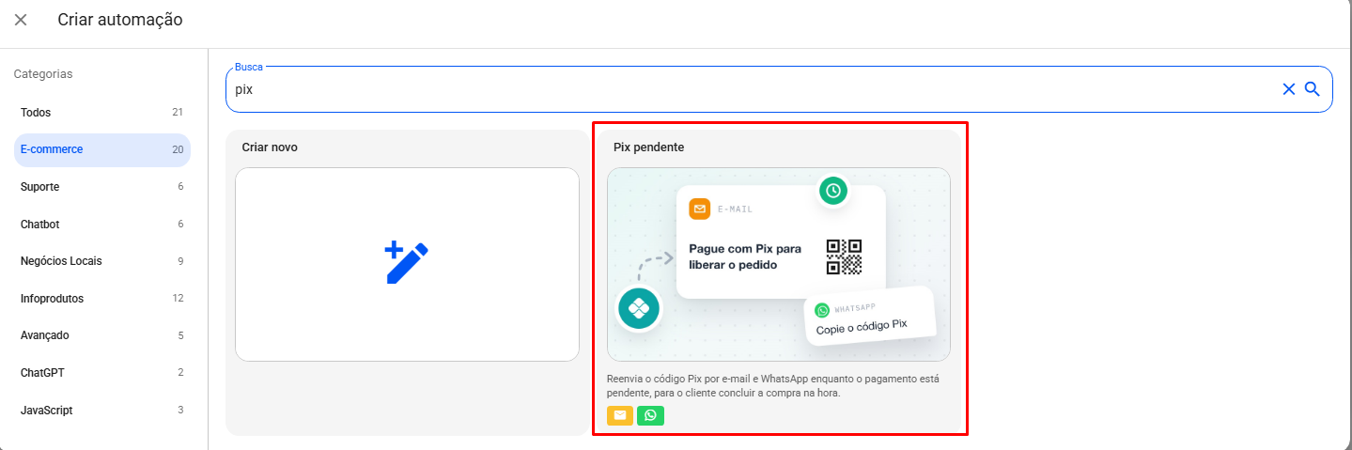Viewport: 1352px width, 450px height.
Task: Open the blank Criar novo card
Action: 407,264
